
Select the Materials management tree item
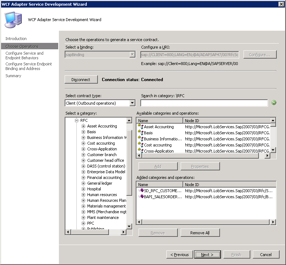click(x=106, y=206)
